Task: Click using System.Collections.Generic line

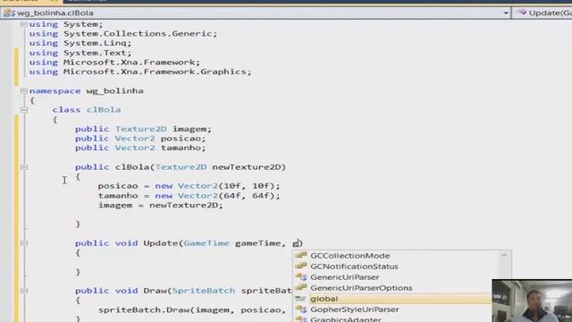Action: tap(123, 34)
